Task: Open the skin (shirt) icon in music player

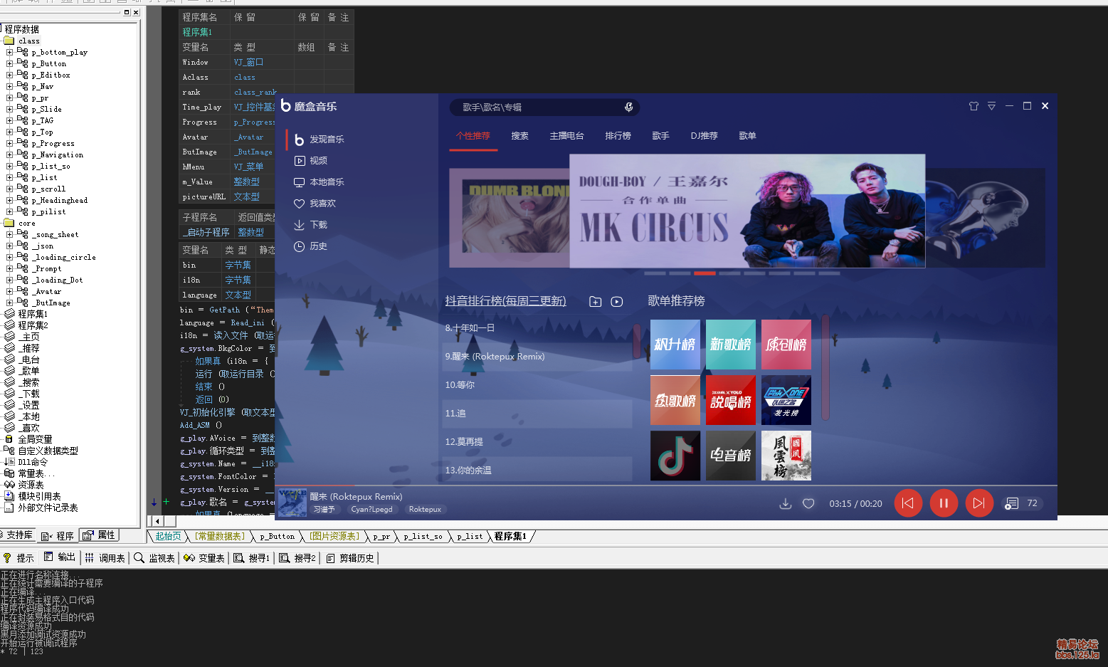Action: (974, 106)
